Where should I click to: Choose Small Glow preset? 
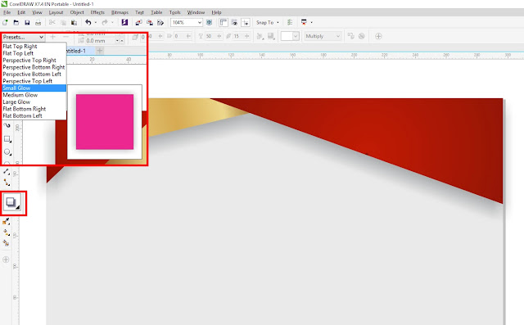(x=34, y=88)
